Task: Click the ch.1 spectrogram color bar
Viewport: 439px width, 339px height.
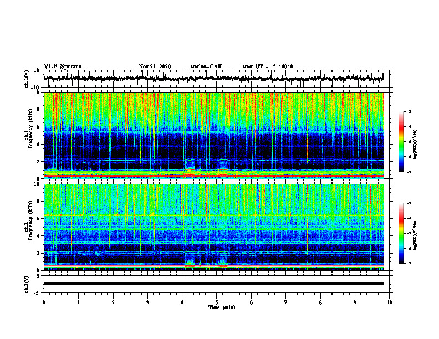Action: 401,142
